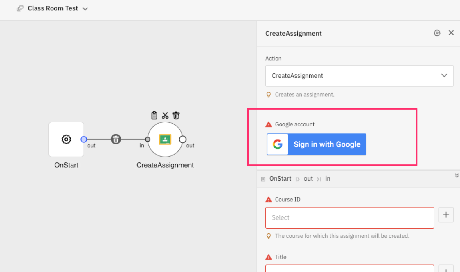Screen dimensions: 460x272
Task: Select the CreateAssignment Classroom node icon
Action: (165, 139)
